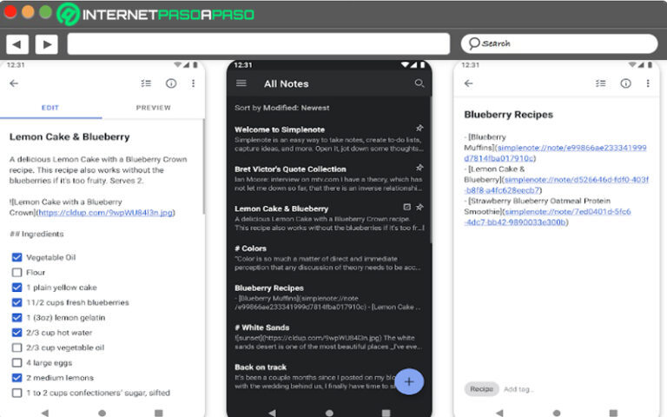Click the checklist icon in Lemon Cake note

point(147,83)
